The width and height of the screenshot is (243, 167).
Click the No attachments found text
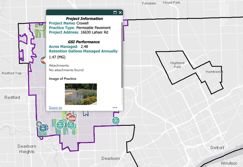click(x=66, y=70)
